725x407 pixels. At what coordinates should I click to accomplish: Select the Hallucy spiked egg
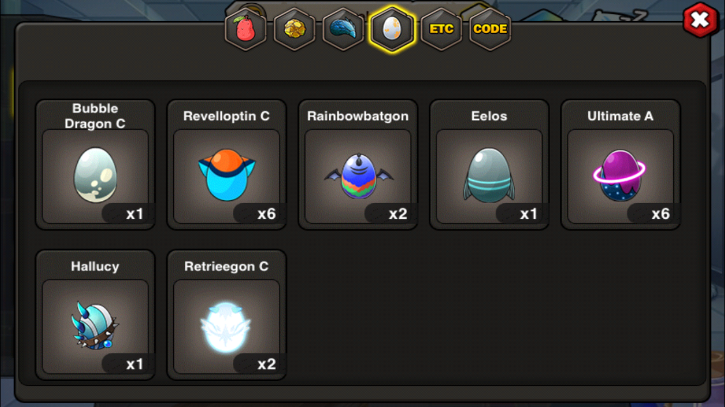(x=95, y=315)
